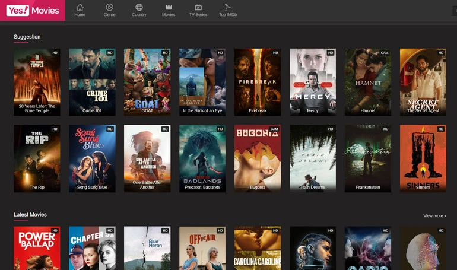Open the Bugonia movie poster
Image resolution: width=457 pixels, height=270 pixels.
(x=258, y=158)
